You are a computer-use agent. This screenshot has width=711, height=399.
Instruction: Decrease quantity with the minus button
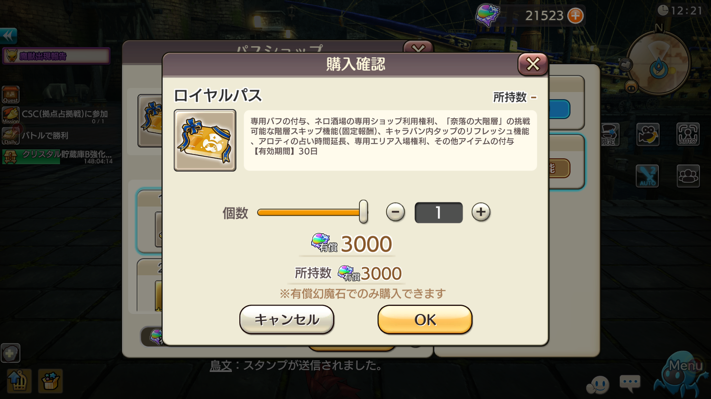click(x=395, y=212)
